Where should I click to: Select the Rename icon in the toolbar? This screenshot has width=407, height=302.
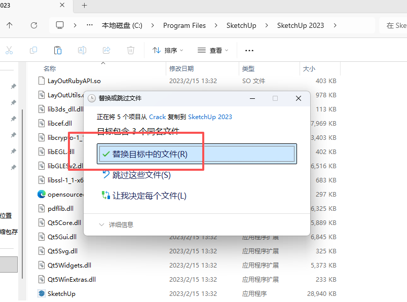coord(82,50)
